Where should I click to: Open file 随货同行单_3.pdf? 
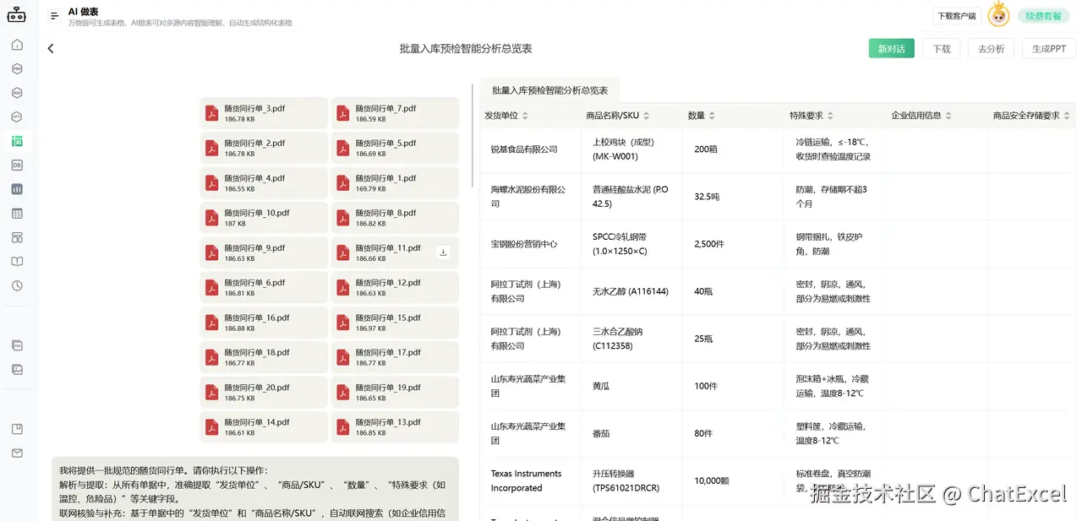coord(264,113)
